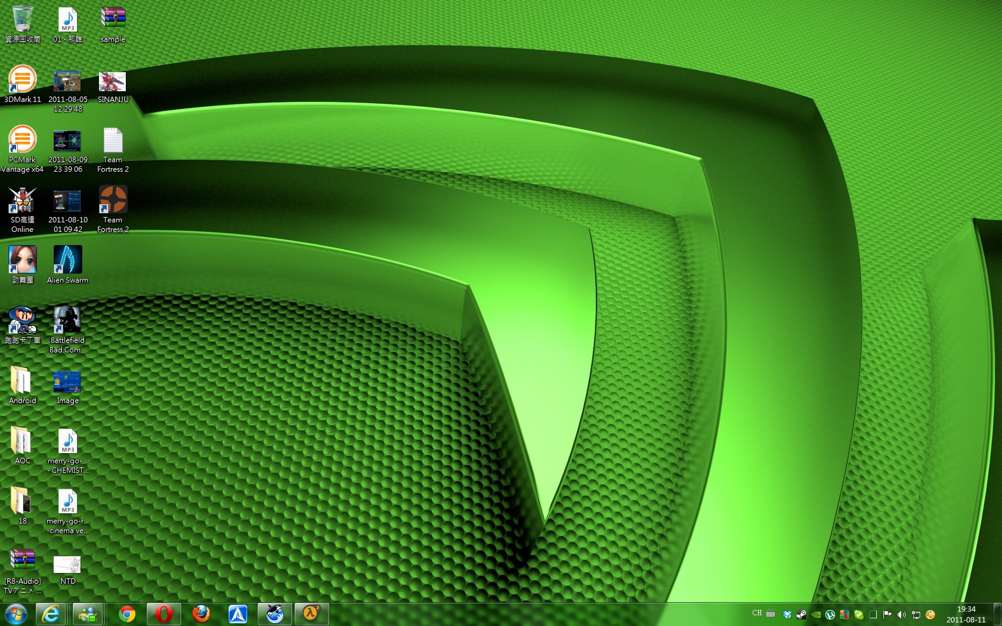Select the 01 MP3 file on desktop
The height and width of the screenshot is (626, 1002).
pos(67,24)
